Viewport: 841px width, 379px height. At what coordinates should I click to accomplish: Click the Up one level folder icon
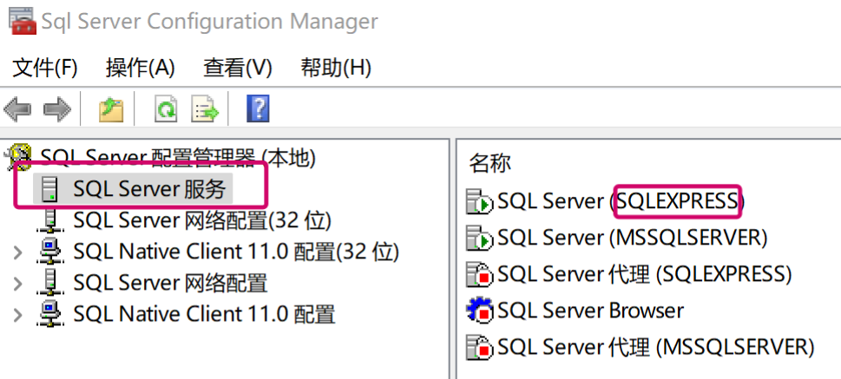pos(111,108)
